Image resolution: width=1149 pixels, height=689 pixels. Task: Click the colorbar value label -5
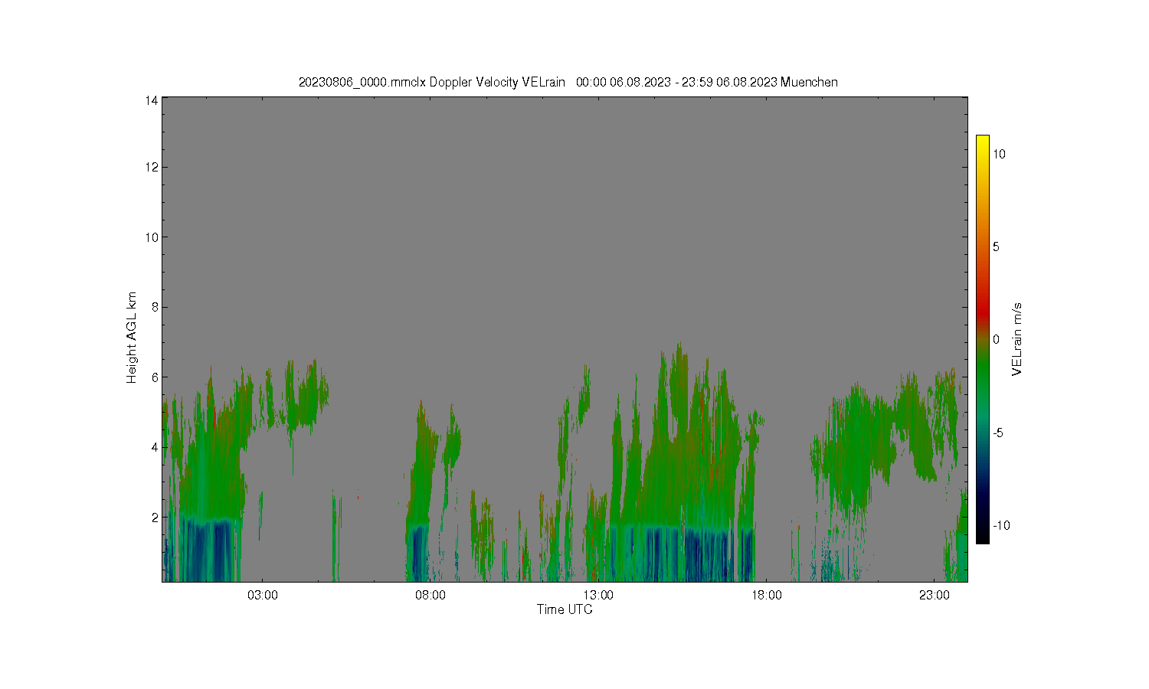click(998, 433)
